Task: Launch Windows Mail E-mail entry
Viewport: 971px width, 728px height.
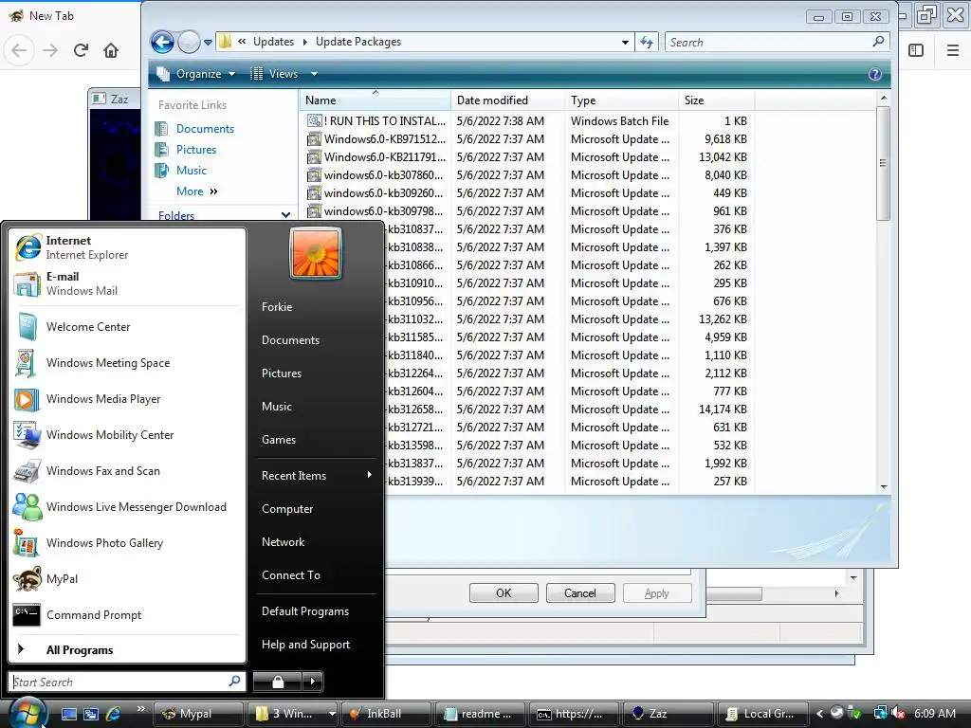Action: [127, 283]
